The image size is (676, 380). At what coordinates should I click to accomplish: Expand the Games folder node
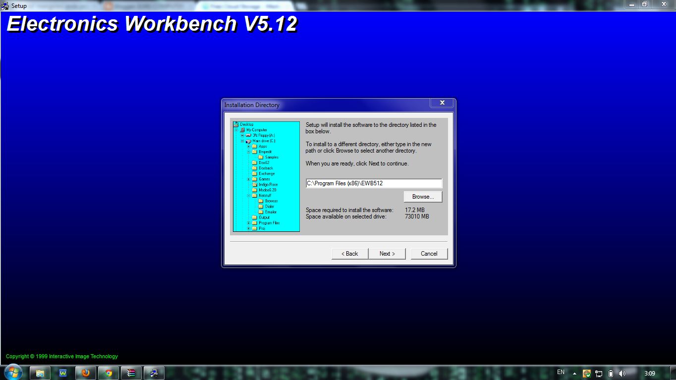pos(248,179)
